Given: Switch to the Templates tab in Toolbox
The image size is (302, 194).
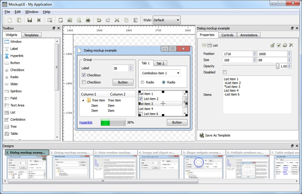Looking at the screenshot, I should point(31,35).
